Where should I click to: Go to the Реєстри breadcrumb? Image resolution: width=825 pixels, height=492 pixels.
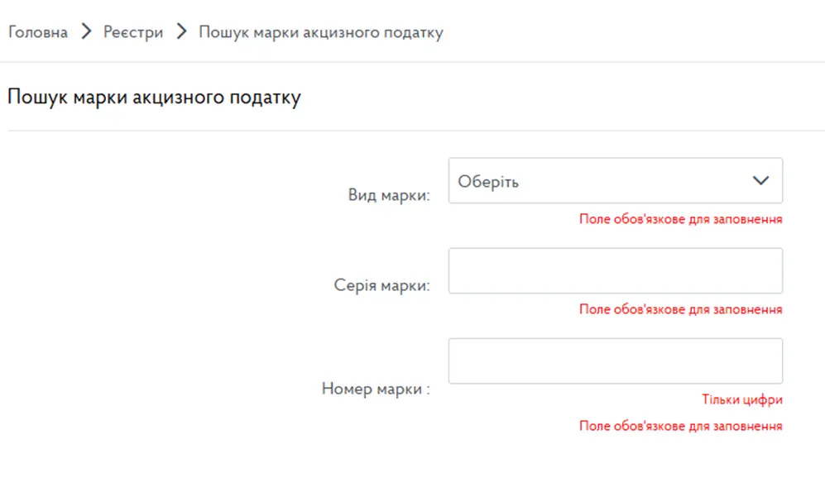point(133,33)
